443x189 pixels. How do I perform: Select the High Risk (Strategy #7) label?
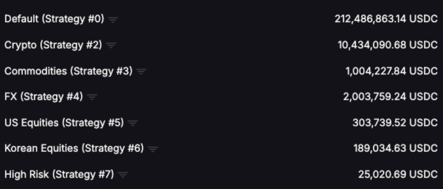click(59, 175)
